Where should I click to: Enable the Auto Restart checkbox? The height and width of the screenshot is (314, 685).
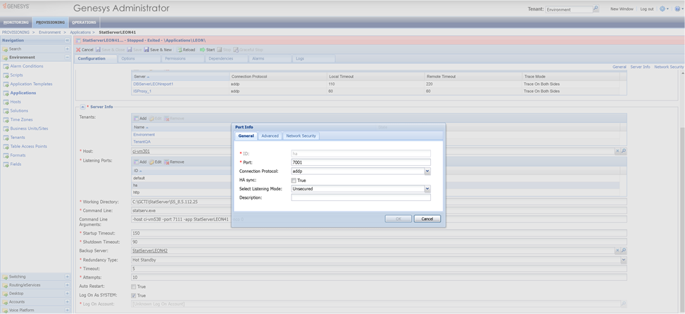[x=134, y=287]
